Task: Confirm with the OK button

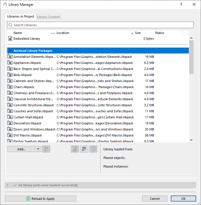Action: [183, 198]
